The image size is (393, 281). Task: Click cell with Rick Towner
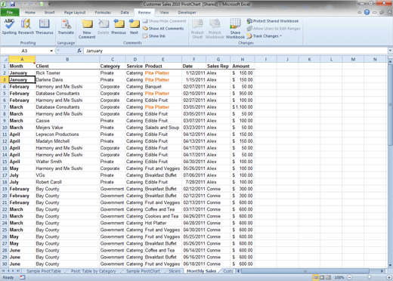(67, 73)
